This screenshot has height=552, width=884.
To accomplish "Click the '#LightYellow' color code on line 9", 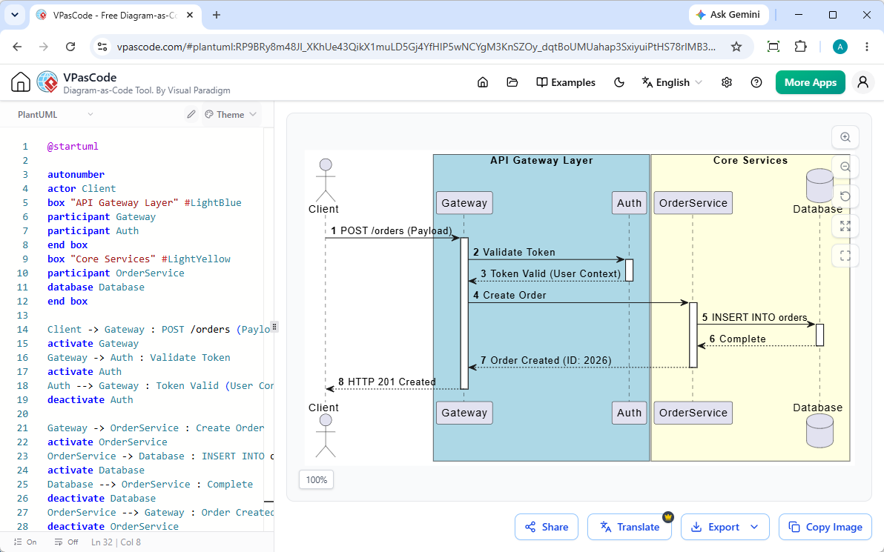I will point(196,259).
